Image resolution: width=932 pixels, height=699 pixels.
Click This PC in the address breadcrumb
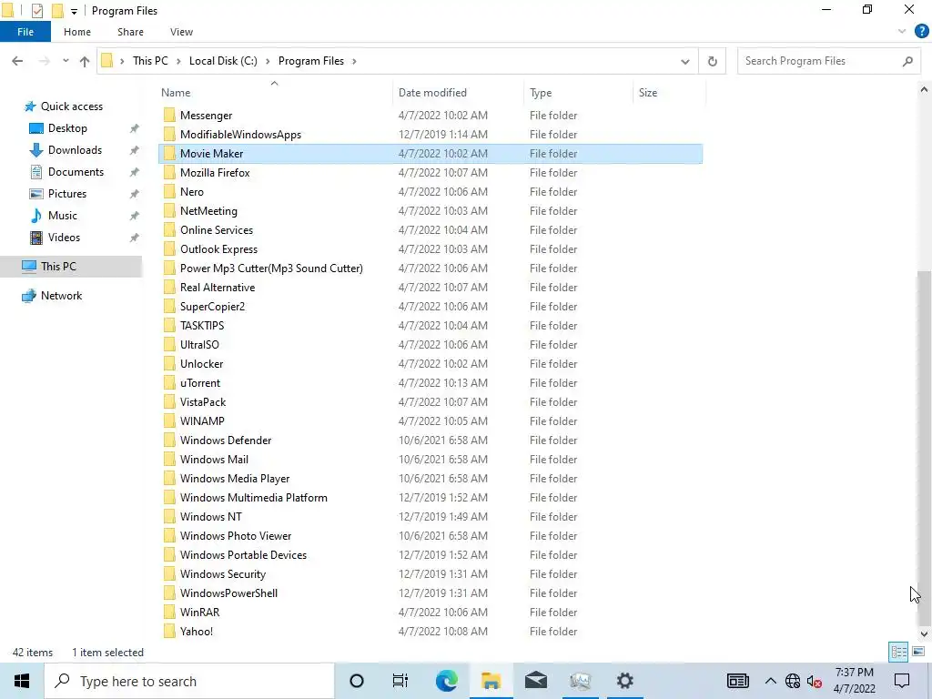click(150, 61)
